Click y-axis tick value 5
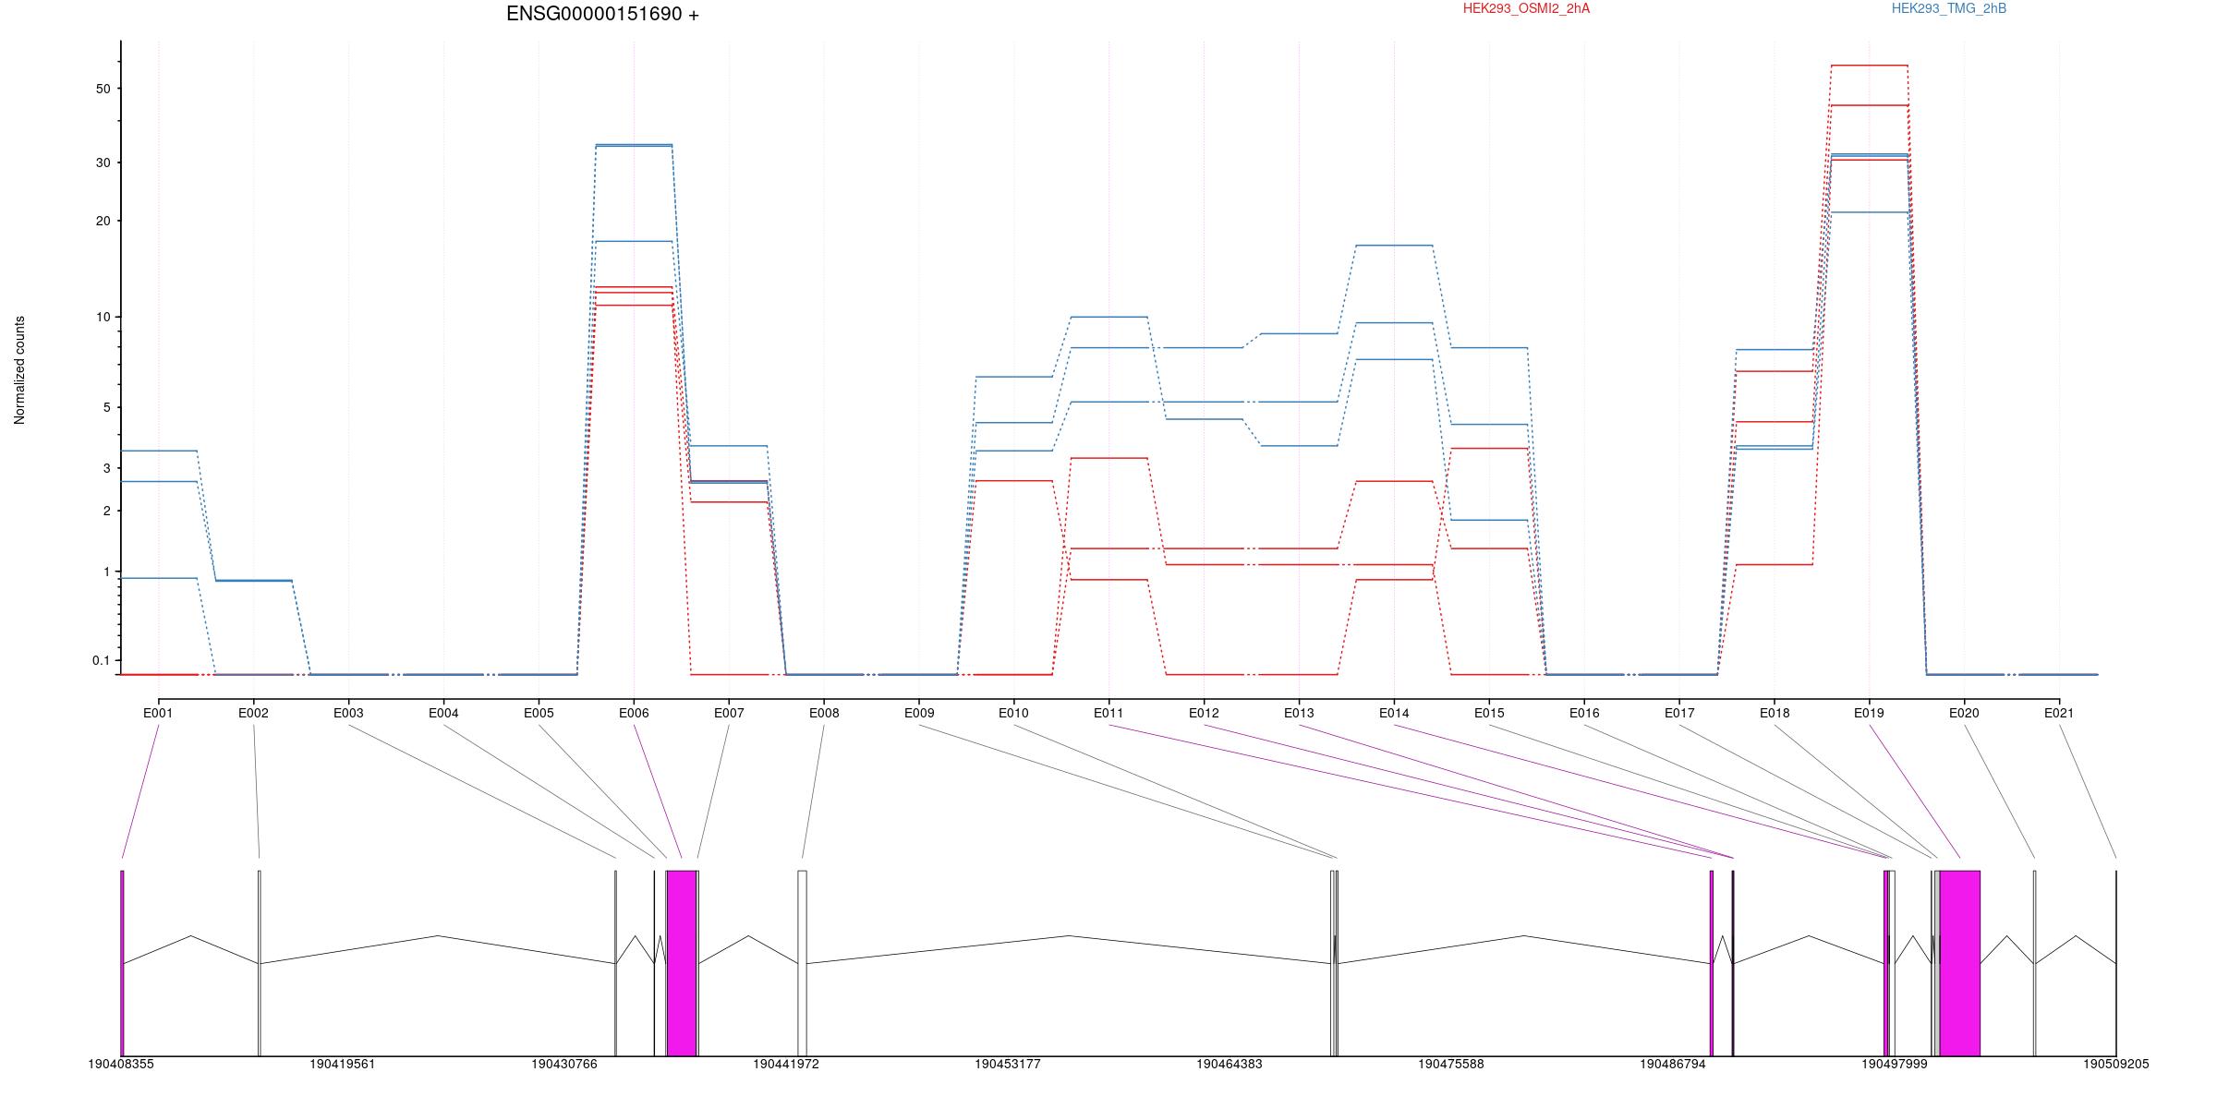The width and height of the screenshot is (2217, 1108). coord(106,407)
